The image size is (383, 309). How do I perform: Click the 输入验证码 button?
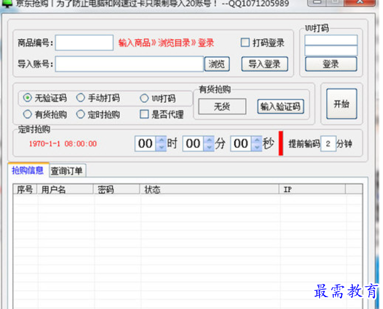pyautogui.click(x=280, y=106)
